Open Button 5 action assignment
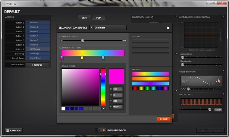This screenshot has height=137, width=229. (38, 40)
